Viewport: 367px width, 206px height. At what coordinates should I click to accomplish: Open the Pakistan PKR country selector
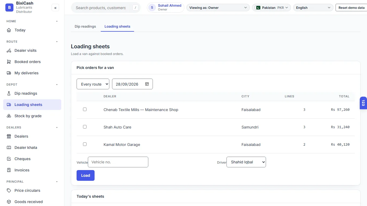(x=271, y=8)
